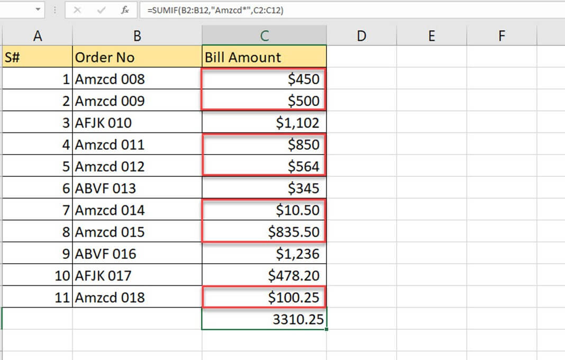Select column B header

click(137, 35)
